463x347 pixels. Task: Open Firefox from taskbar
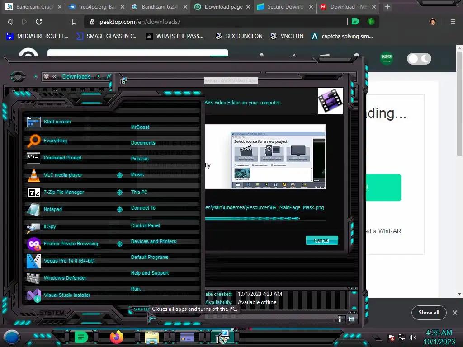point(116,337)
